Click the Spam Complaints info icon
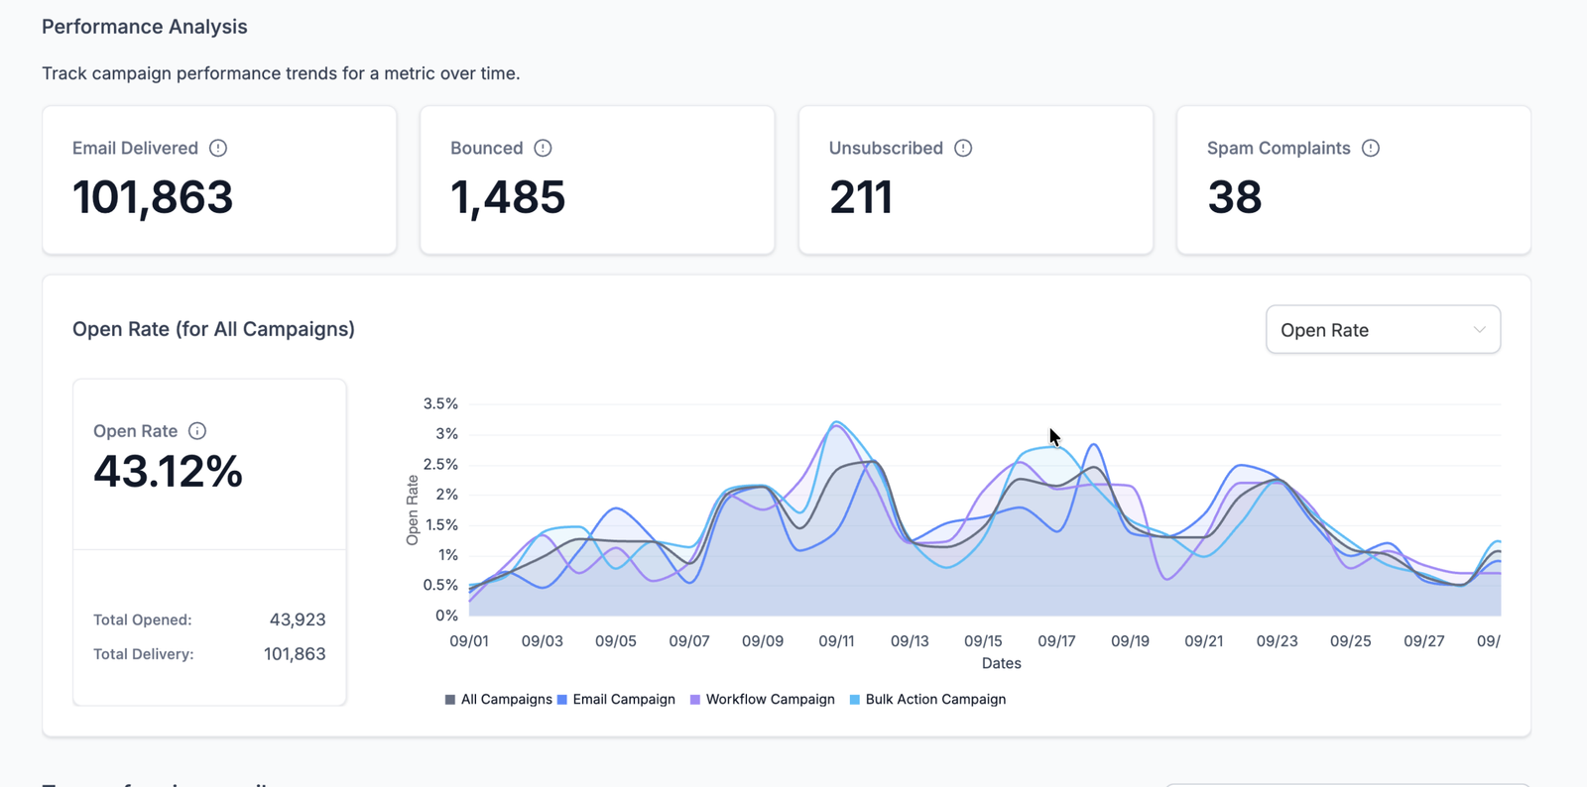1587x787 pixels. click(1371, 148)
